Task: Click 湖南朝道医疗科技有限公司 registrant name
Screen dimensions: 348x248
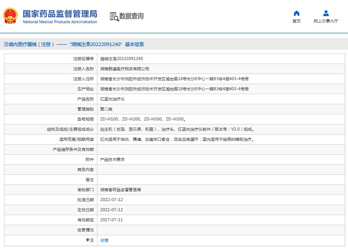Action: [x=125, y=69]
